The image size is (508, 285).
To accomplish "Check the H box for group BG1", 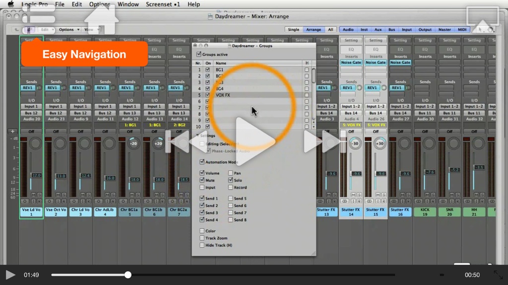I will [x=307, y=69].
